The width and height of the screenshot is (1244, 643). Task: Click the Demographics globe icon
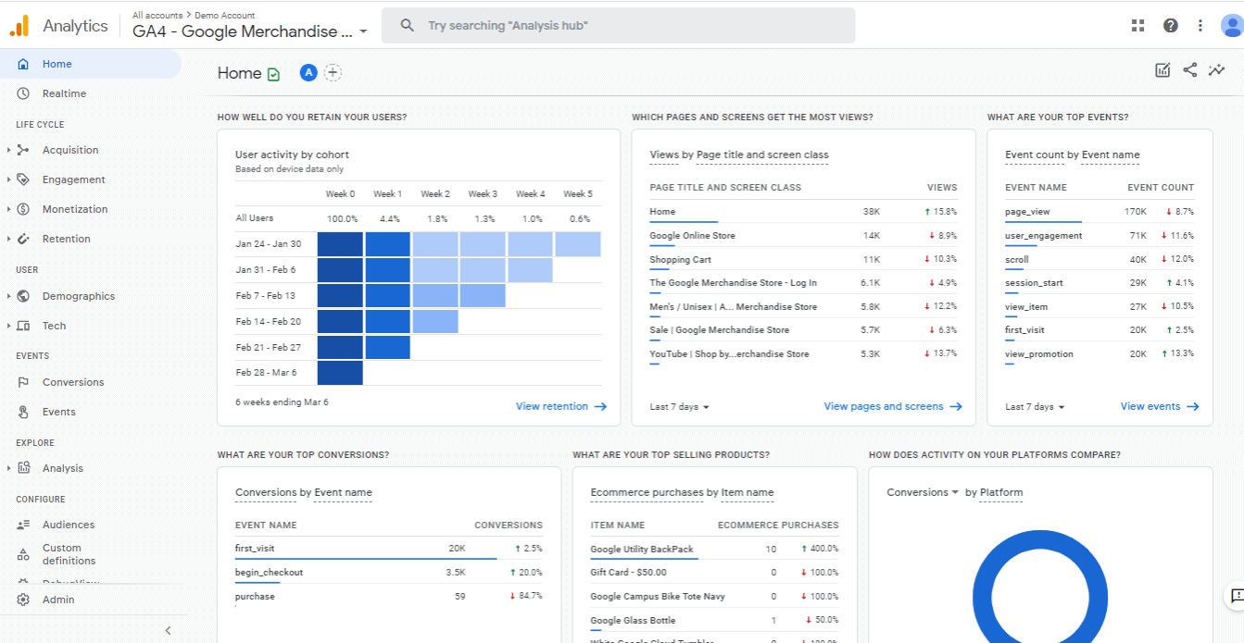point(23,296)
